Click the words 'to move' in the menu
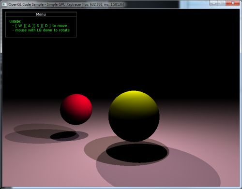Viewport: 242px width, 189px height. 60,26
